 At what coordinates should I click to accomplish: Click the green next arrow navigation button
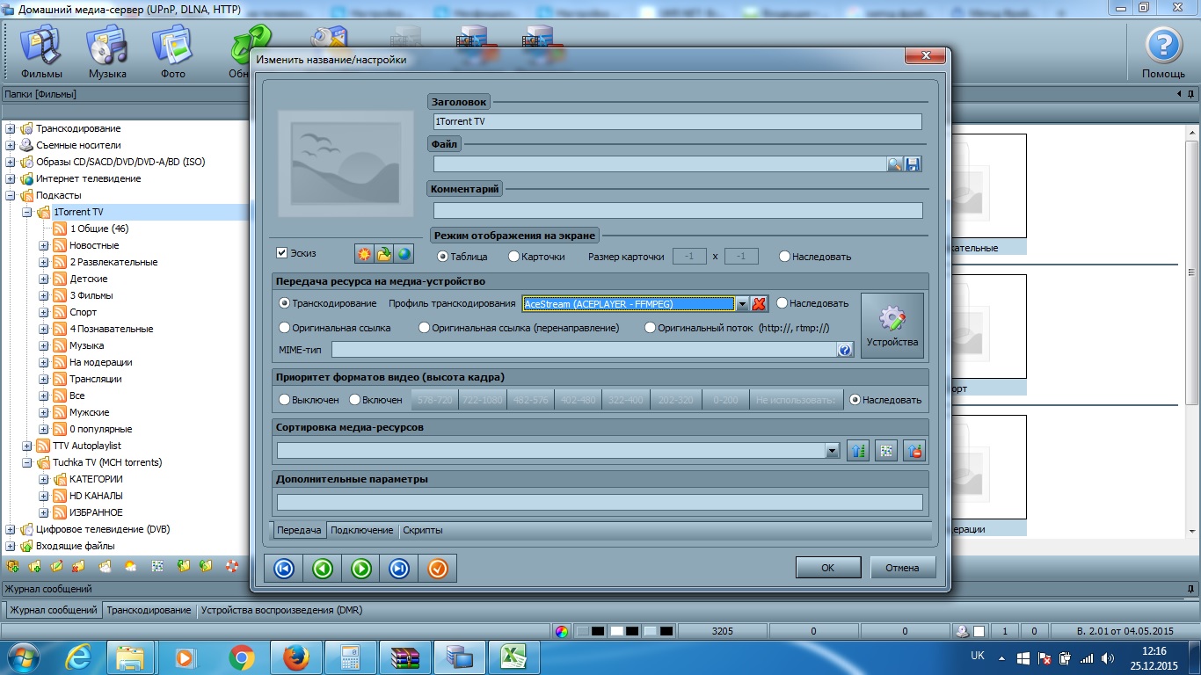360,569
